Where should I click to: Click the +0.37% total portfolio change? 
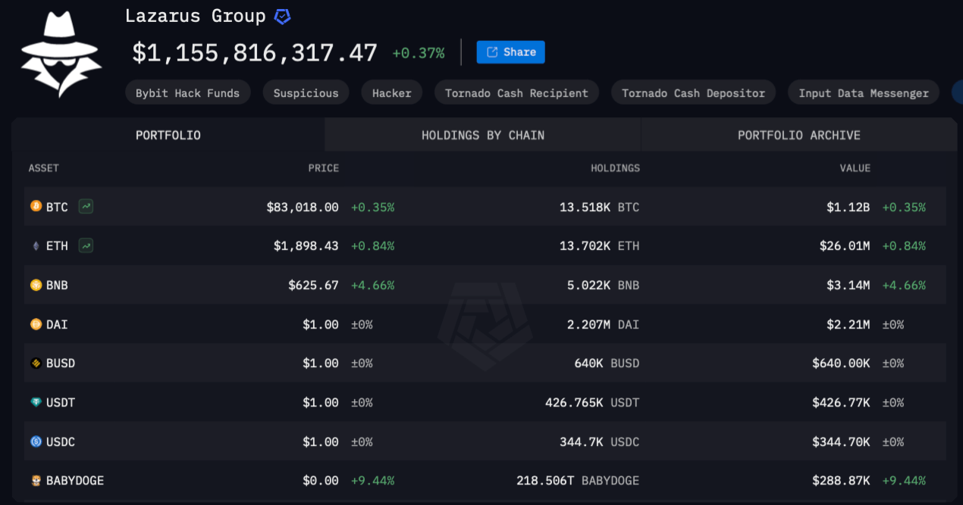[x=419, y=53]
